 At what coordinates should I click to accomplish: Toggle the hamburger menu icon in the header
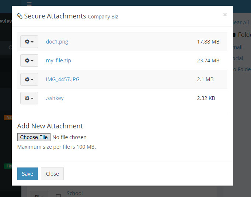pos(29,4)
